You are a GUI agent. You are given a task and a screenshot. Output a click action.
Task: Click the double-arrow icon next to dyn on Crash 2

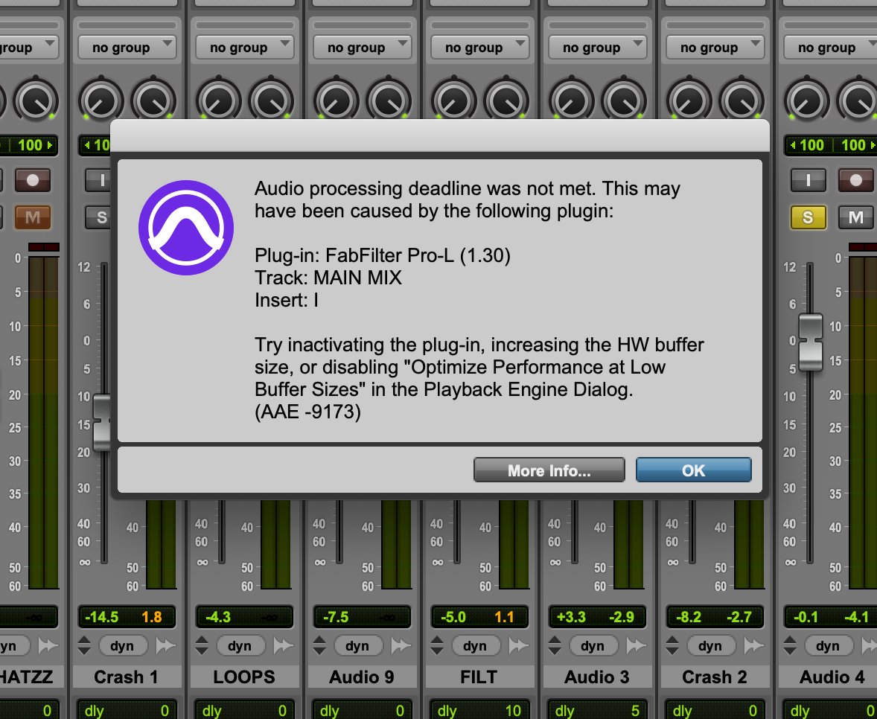tap(754, 646)
